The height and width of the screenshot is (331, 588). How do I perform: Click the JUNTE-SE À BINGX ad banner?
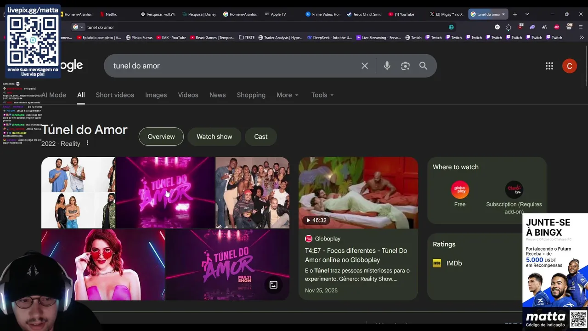pos(555,260)
